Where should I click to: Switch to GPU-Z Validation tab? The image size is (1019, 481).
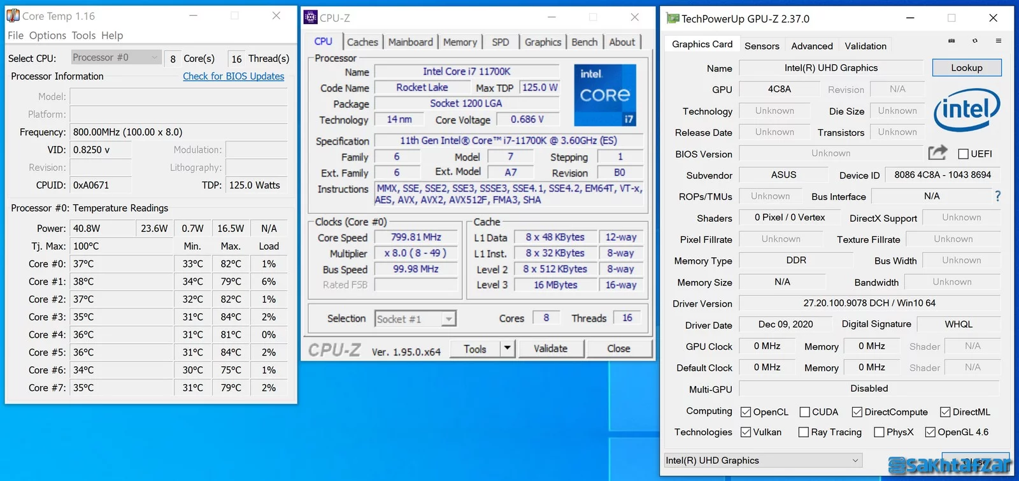tap(866, 46)
